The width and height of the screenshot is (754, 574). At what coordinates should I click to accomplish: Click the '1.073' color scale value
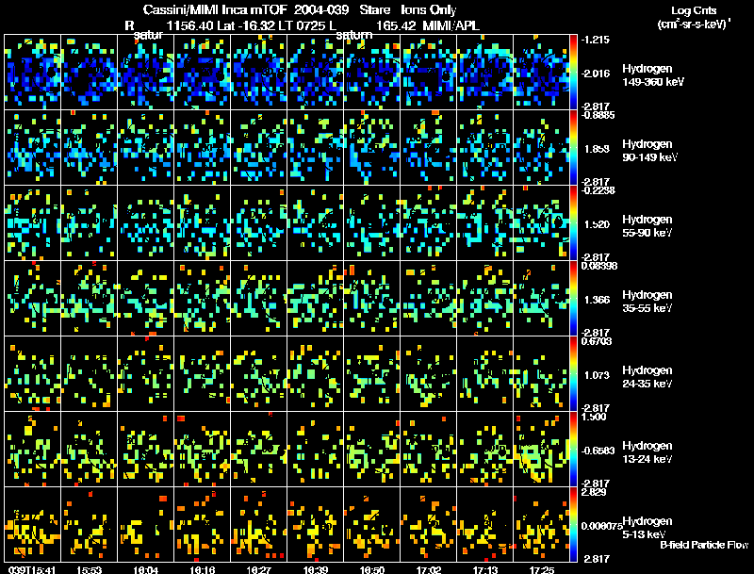pyautogui.click(x=597, y=375)
